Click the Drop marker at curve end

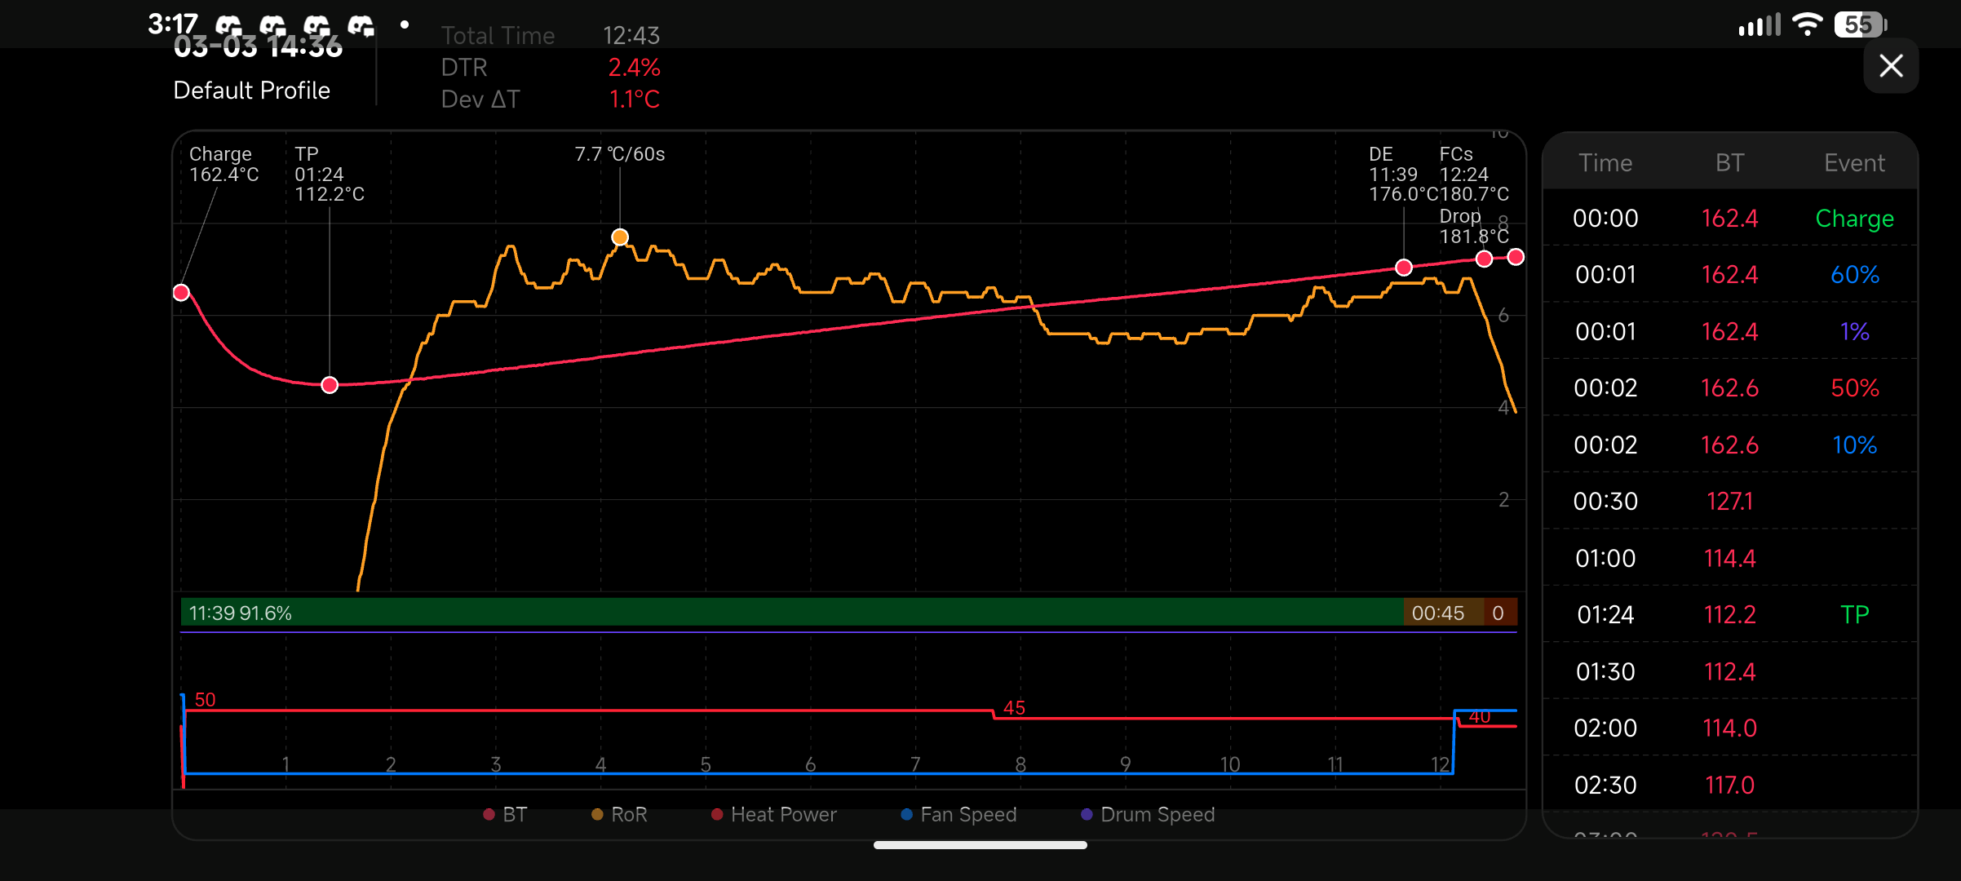[x=1516, y=257]
